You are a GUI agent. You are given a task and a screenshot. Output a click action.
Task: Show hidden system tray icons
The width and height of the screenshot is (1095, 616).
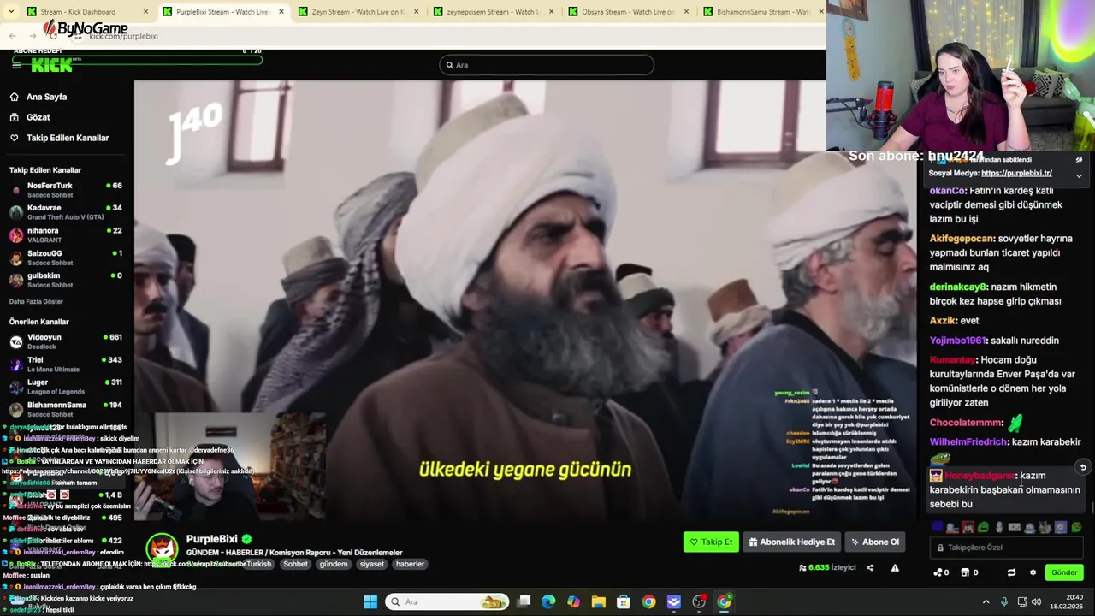point(985,601)
